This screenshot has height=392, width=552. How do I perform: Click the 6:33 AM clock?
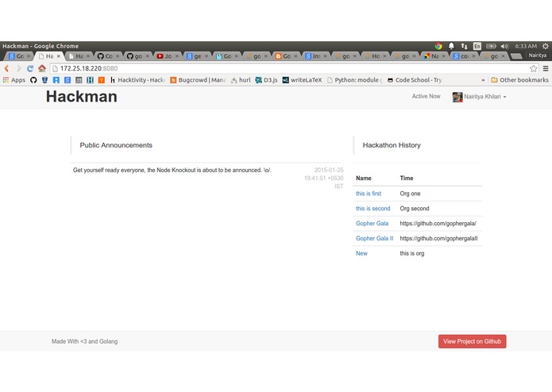tap(526, 46)
